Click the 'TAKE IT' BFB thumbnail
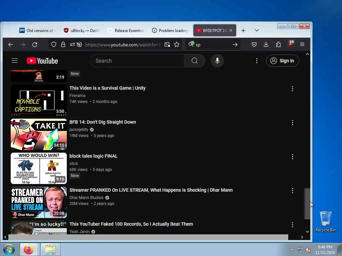 click(39, 134)
